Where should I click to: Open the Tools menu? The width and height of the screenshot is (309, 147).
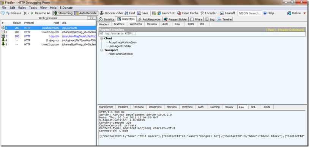pos(33,8)
